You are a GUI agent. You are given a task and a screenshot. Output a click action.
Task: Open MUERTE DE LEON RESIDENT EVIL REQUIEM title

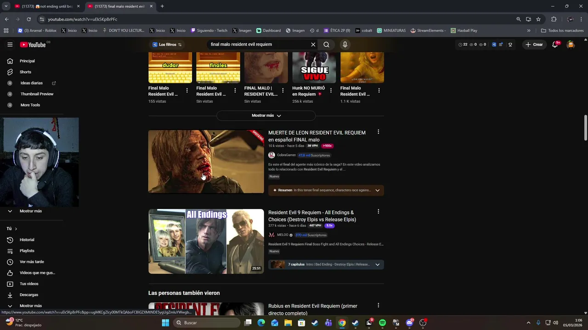(x=317, y=136)
